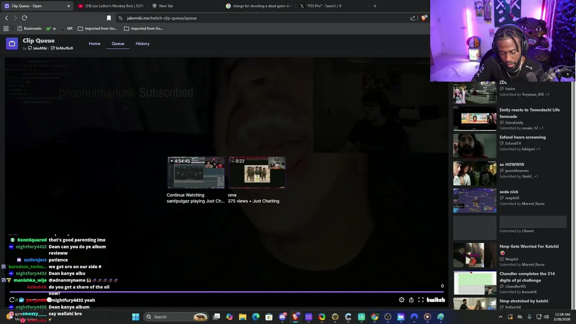576x324 pixels.
Task: Open the Twitch logo link in the player
Action: (436, 300)
